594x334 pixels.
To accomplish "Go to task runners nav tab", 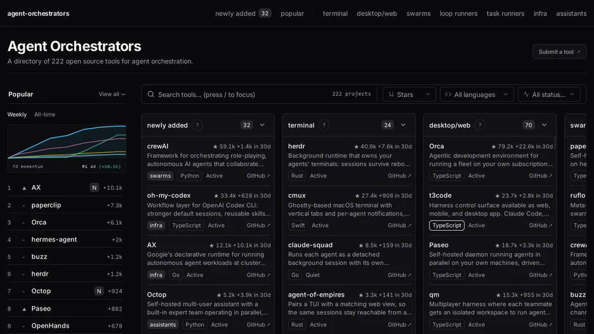I will coord(505,13).
